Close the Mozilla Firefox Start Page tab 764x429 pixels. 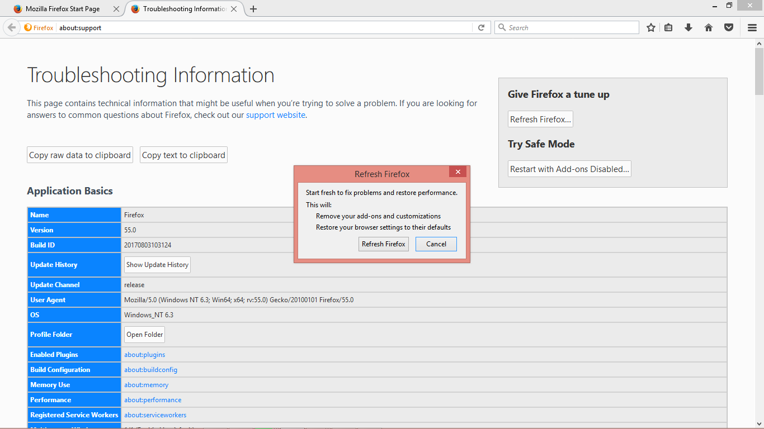point(116,9)
